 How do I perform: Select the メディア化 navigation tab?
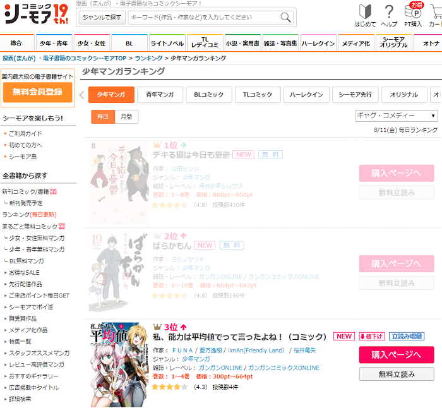click(356, 43)
